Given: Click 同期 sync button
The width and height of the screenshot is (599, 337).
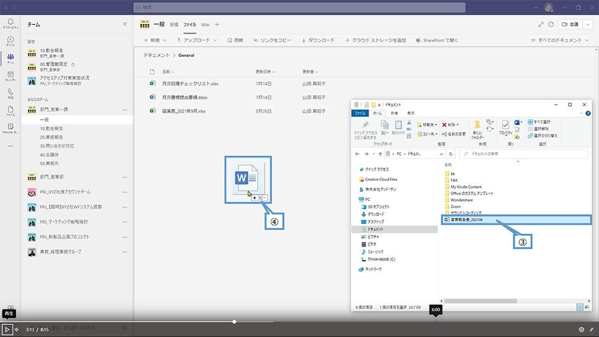Looking at the screenshot, I should pos(235,40).
